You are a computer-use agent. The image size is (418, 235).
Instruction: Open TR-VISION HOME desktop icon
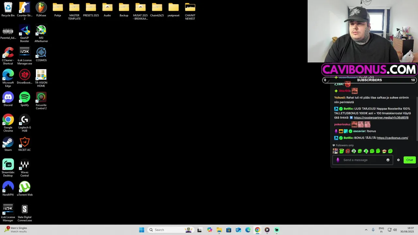click(41, 78)
